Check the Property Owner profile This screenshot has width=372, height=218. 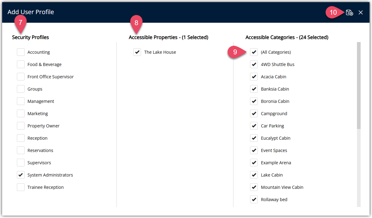point(21,126)
